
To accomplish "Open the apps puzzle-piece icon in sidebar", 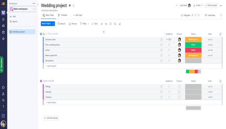I will [3, 87].
